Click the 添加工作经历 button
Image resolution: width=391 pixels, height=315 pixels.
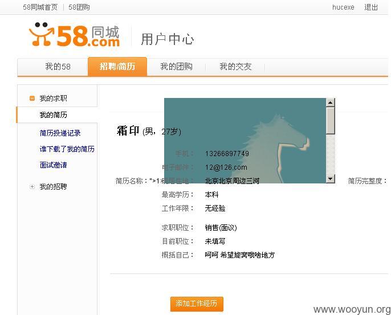pyautogui.click(x=197, y=304)
